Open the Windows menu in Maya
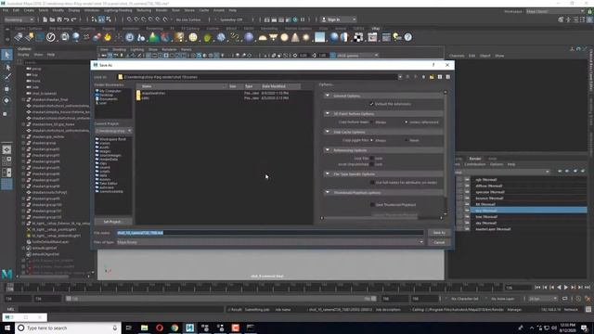Viewport: 594px width, 334px height. [92, 10]
